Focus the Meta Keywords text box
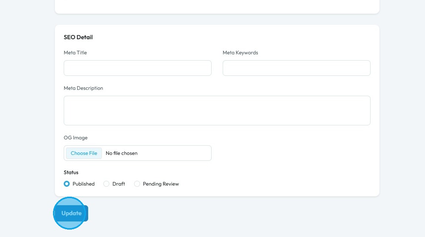The width and height of the screenshot is (425, 237). click(x=296, y=68)
